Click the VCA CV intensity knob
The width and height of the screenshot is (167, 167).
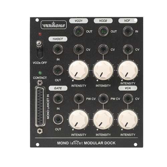pyautogui.click(x=128, y=120)
